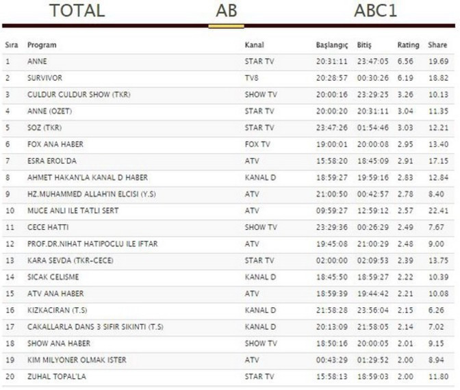This screenshot has width=460, height=390.
Task: Click SICAK GELISME program
Action: pyautogui.click(x=53, y=277)
